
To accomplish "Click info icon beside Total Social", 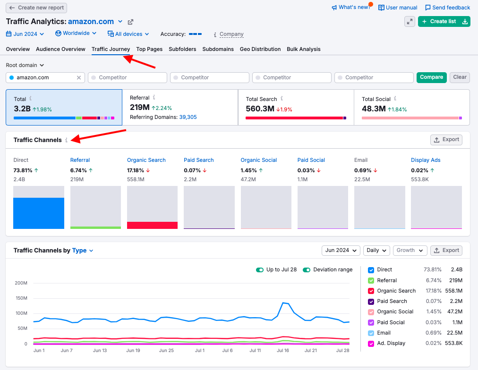I will tap(396, 99).
